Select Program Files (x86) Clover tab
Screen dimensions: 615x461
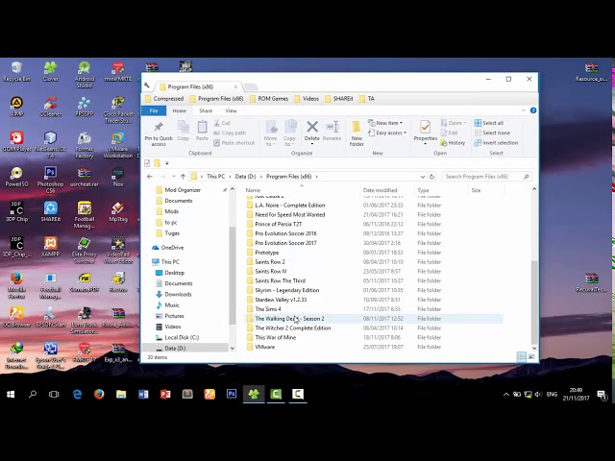[198, 86]
